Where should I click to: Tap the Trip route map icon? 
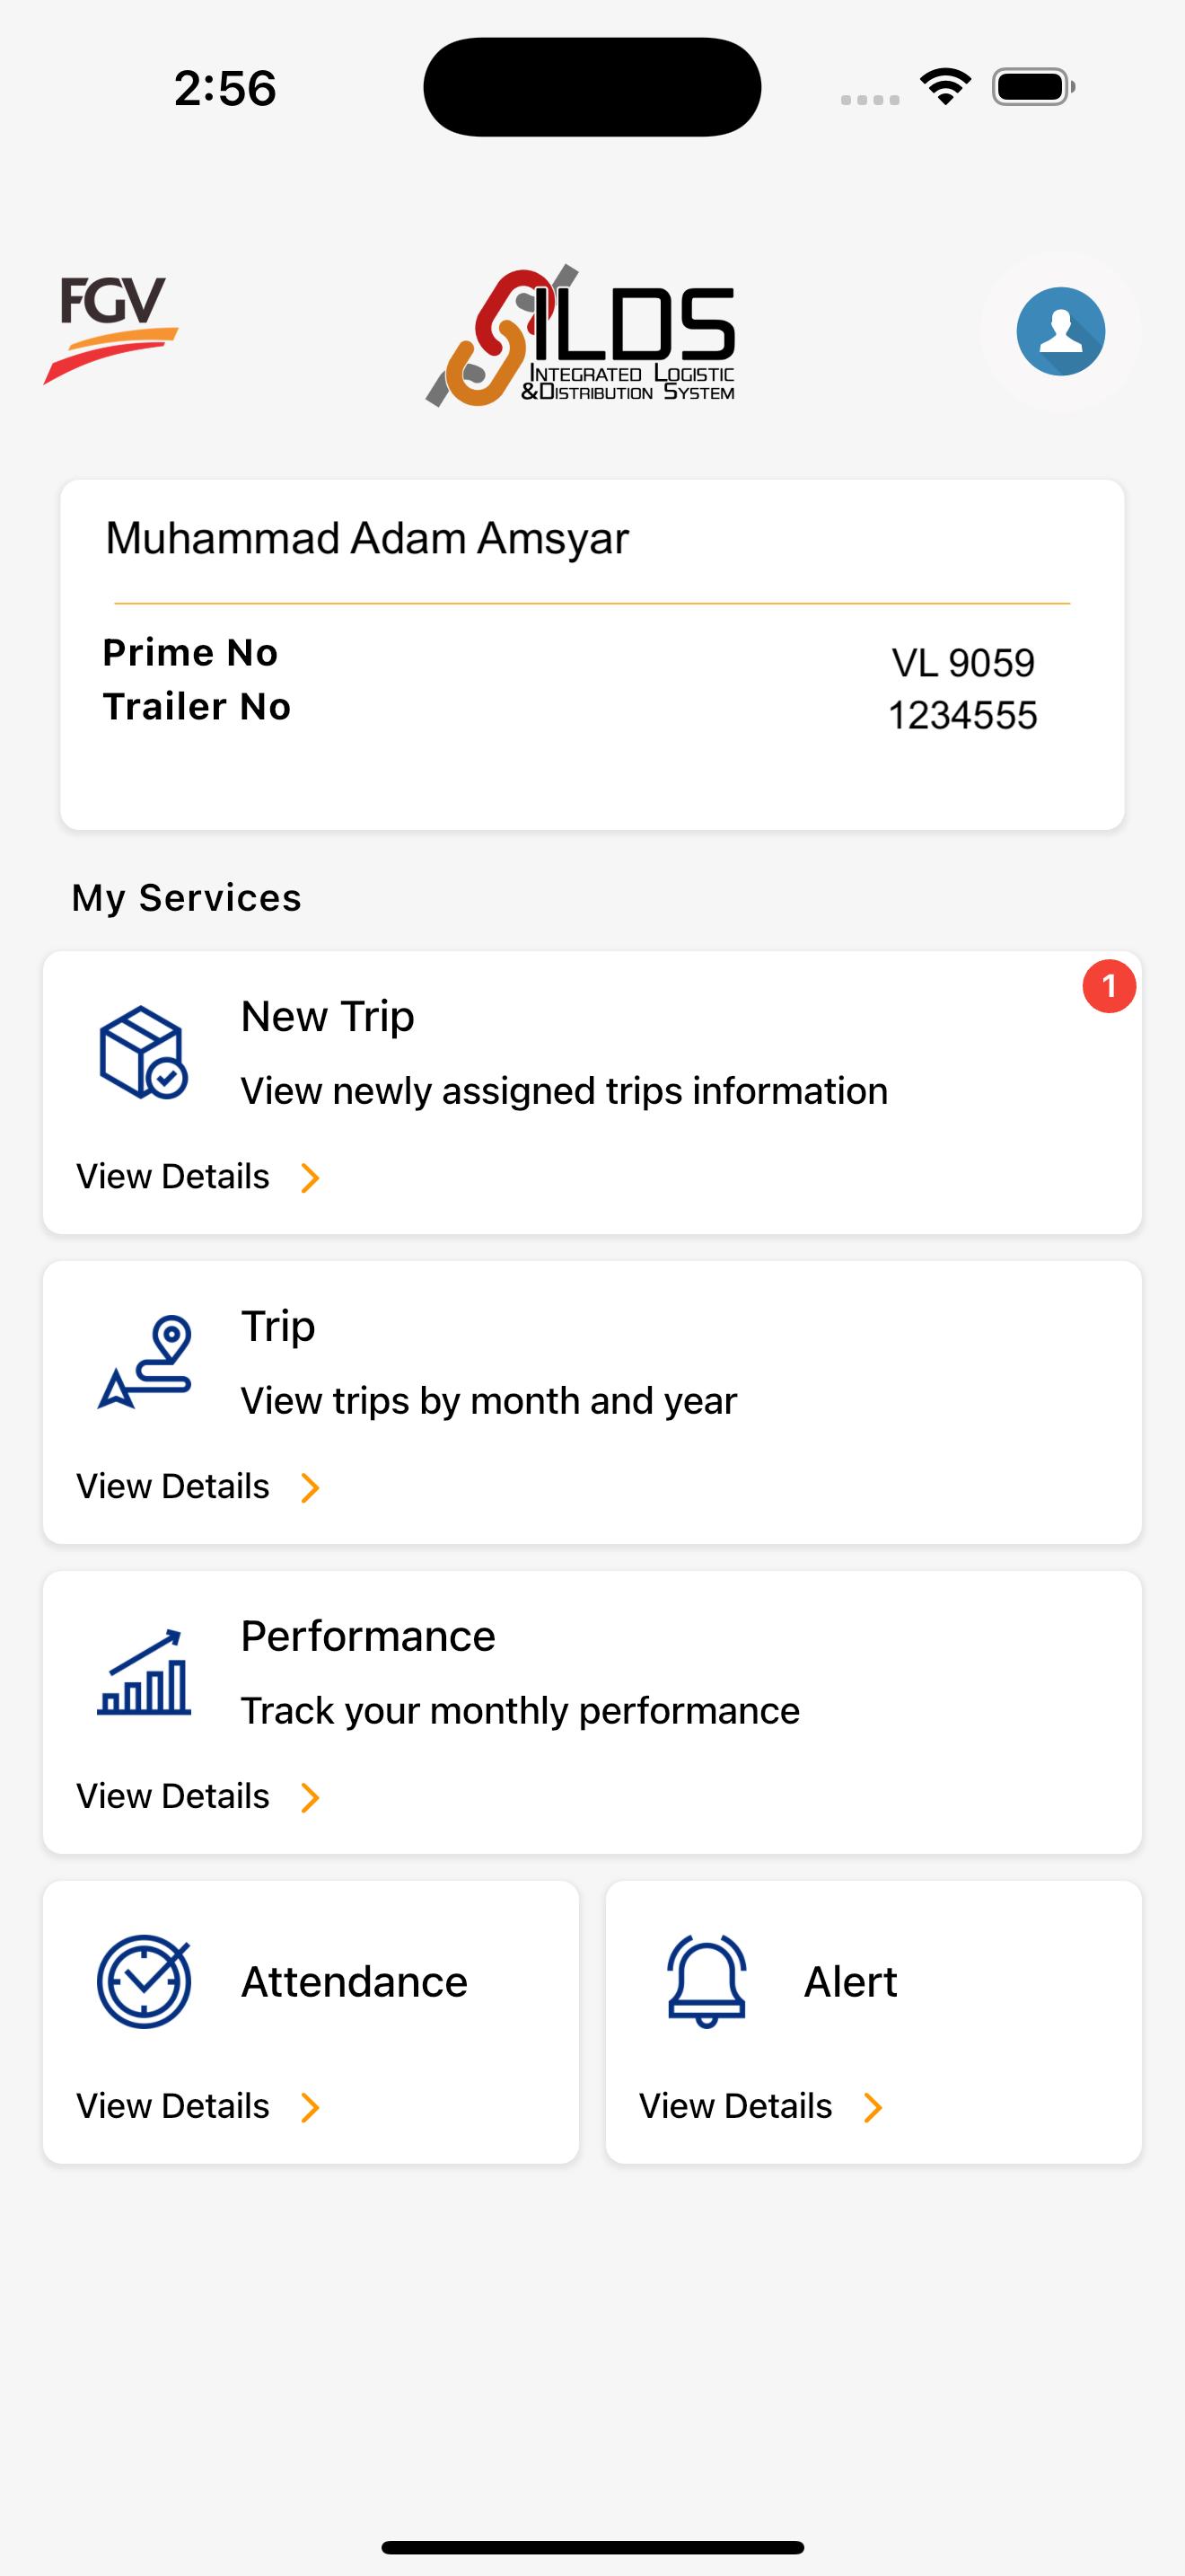[x=145, y=1362]
